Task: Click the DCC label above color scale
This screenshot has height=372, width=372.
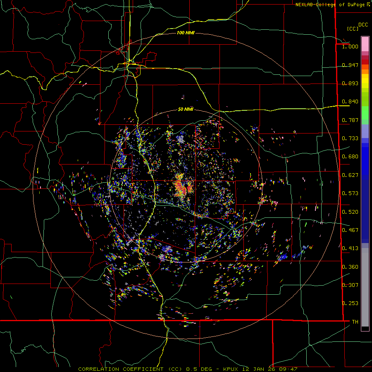Action: (x=363, y=25)
